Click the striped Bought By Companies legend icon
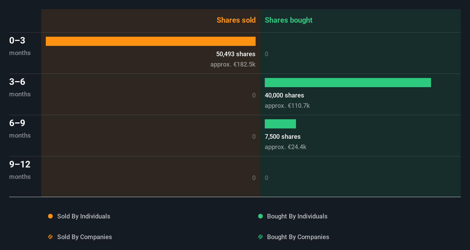This screenshot has height=250, width=470. click(x=260, y=237)
